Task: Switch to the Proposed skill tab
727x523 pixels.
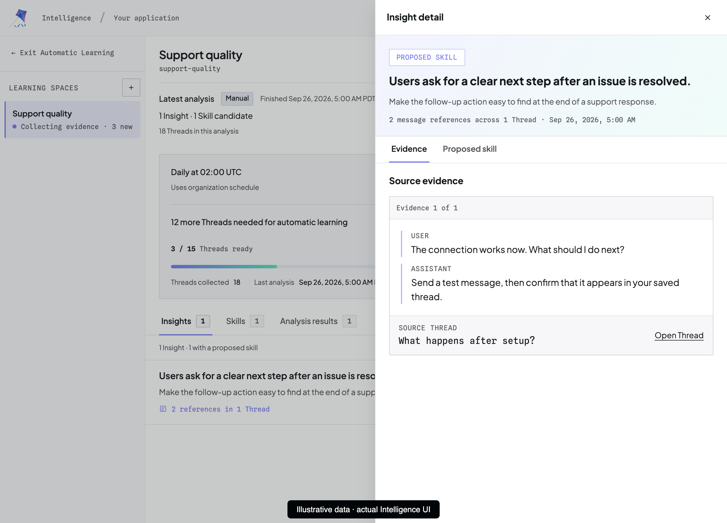Action: coord(469,149)
